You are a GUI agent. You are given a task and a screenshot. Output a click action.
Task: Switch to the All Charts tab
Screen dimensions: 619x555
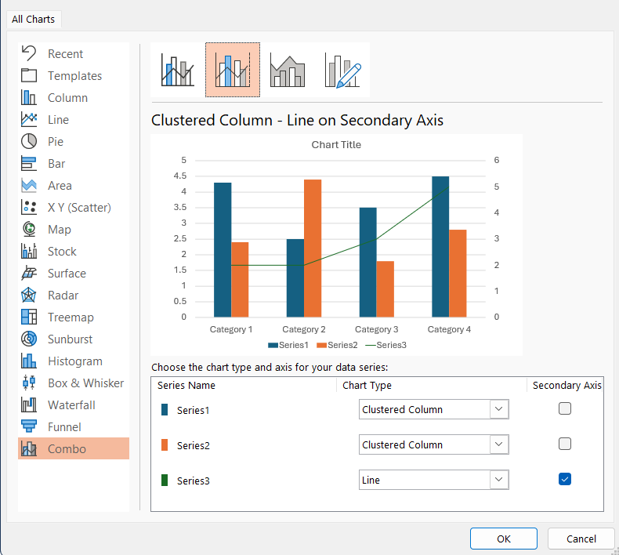[33, 19]
